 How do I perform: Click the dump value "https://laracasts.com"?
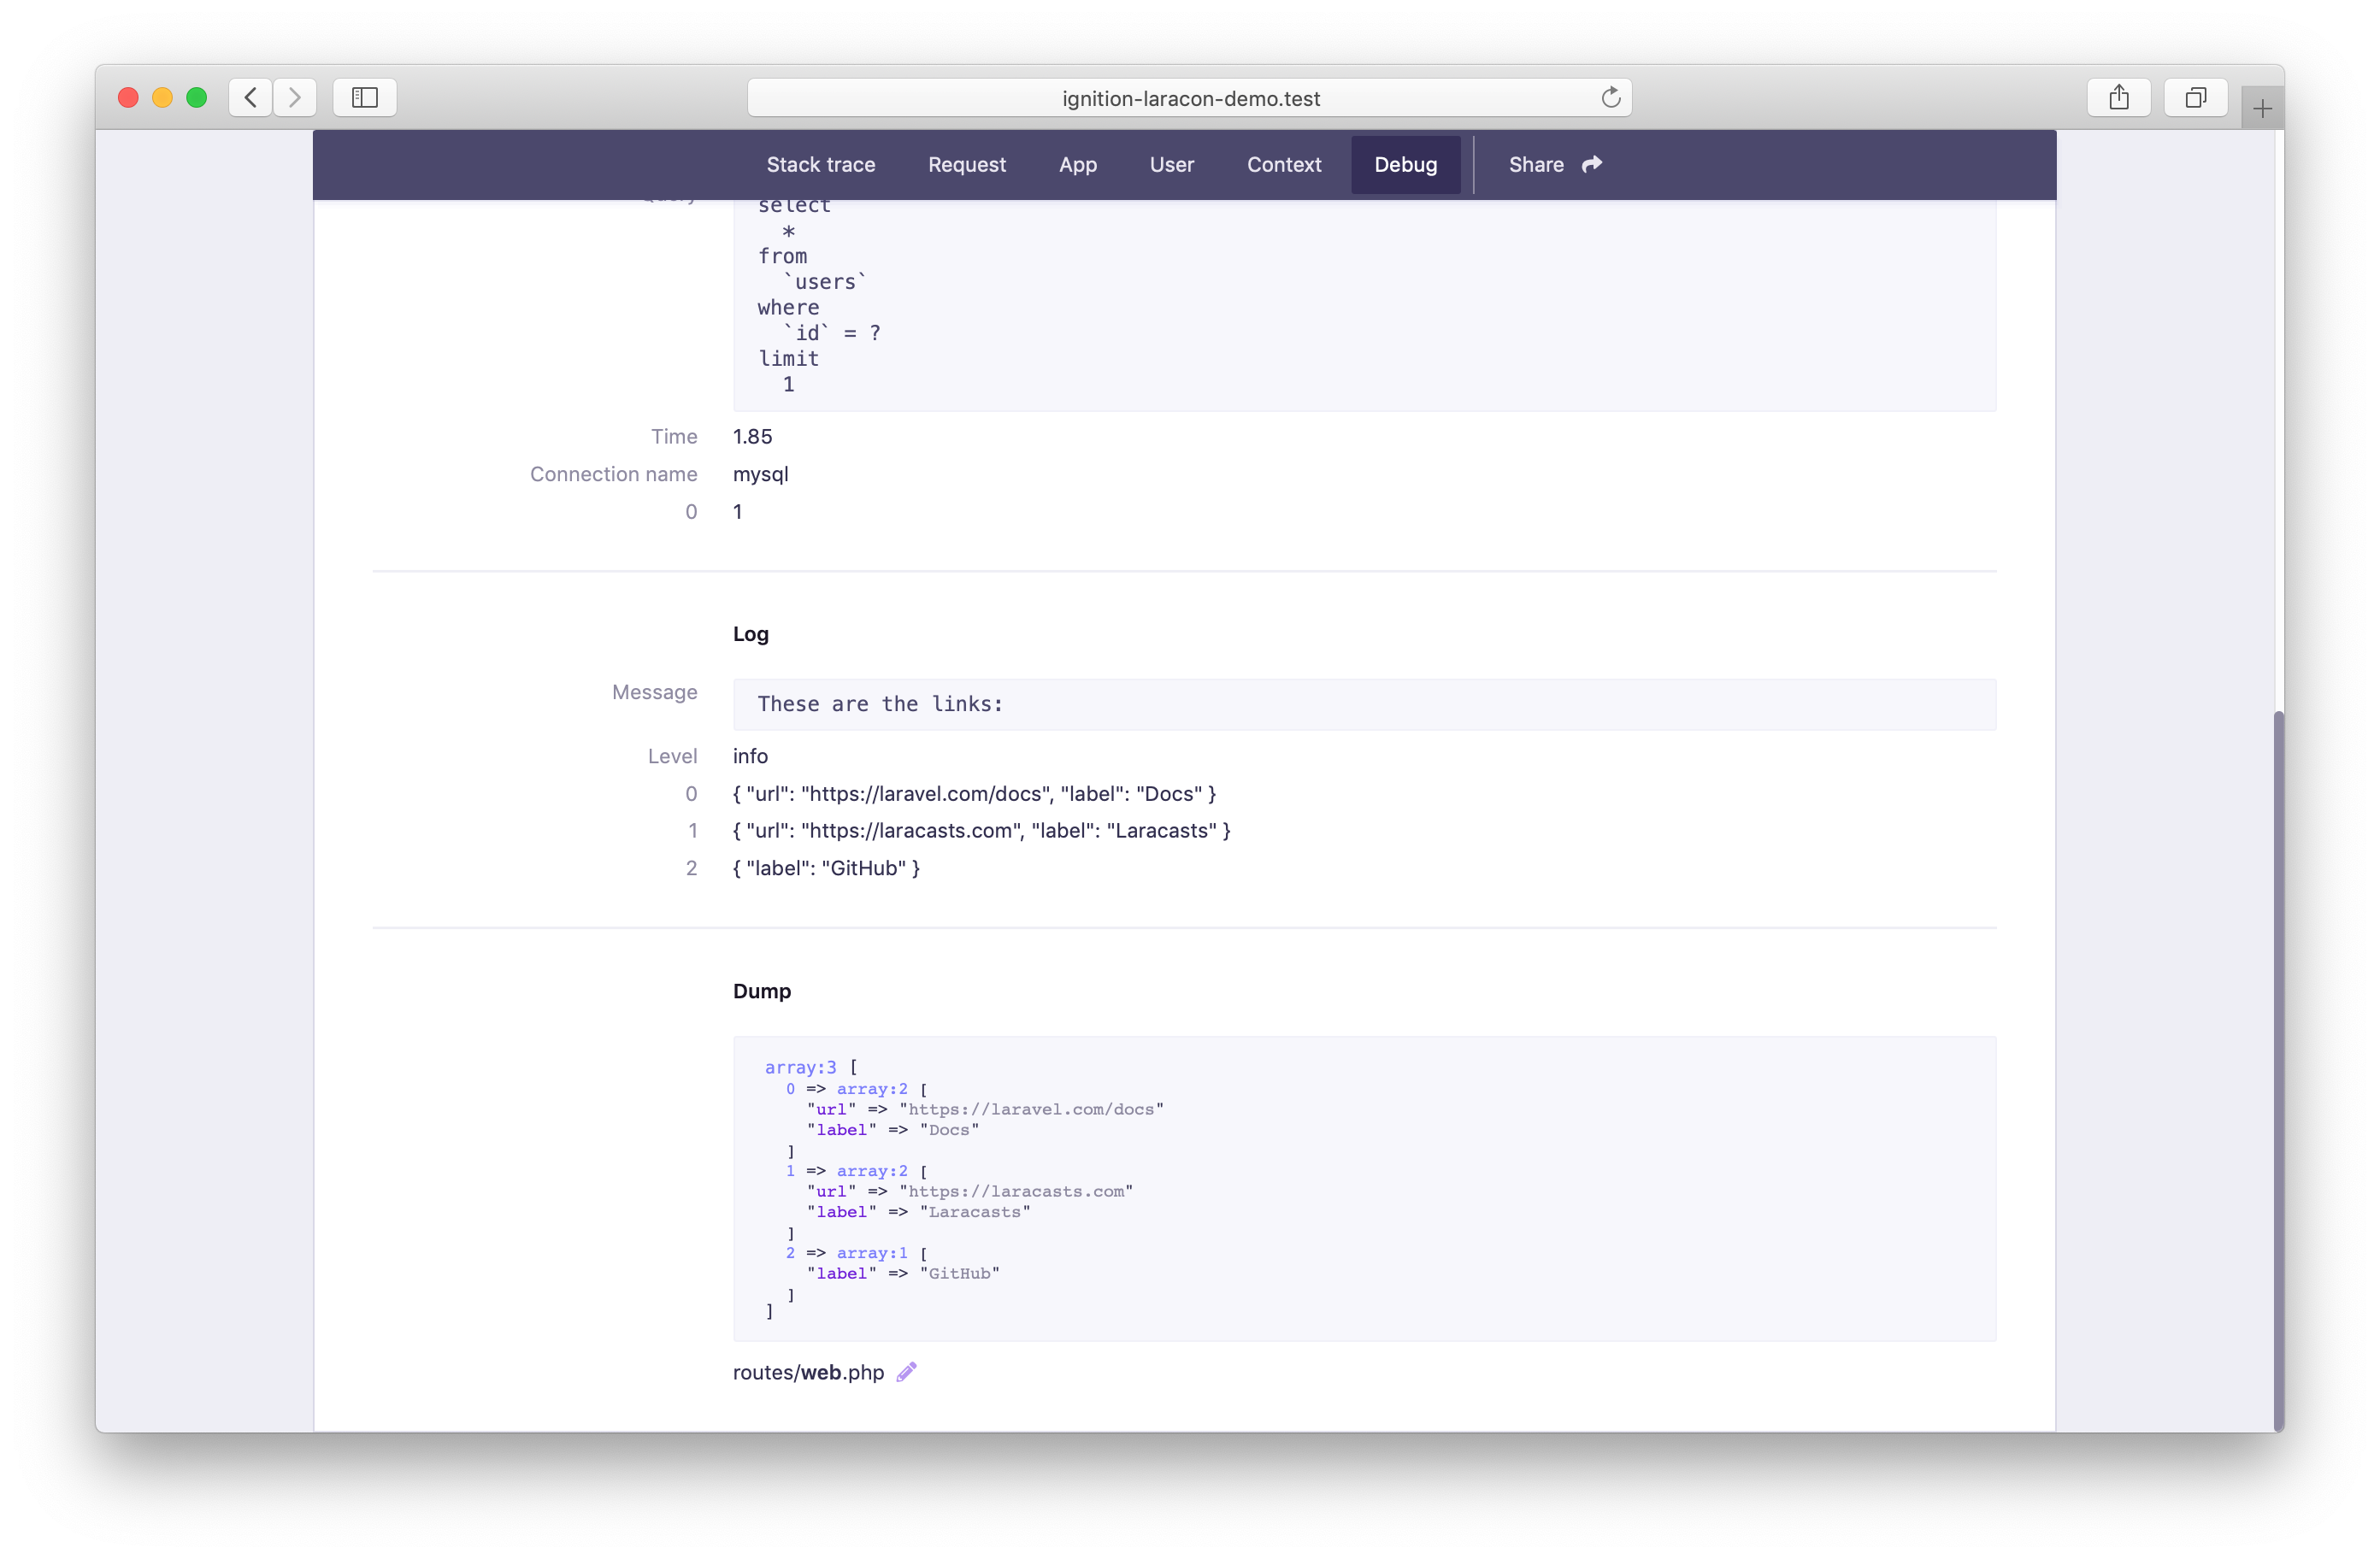coord(1016,1192)
